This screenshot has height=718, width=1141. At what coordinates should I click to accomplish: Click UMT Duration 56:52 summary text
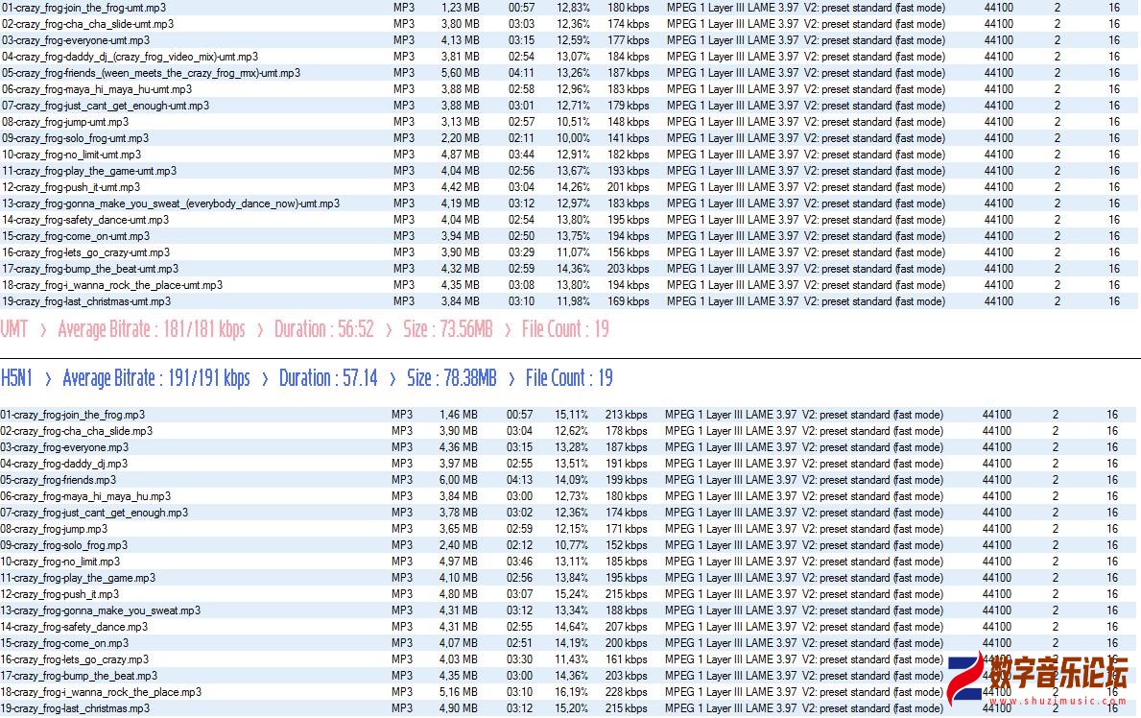(x=323, y=329)
